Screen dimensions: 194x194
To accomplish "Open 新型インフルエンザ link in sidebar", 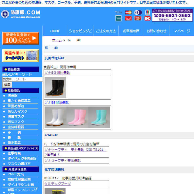I will click(22, 190).
